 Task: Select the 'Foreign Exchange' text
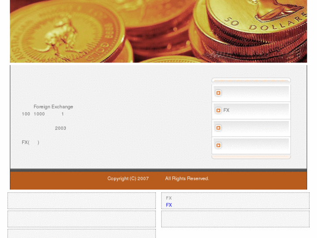pyautogui.click(x=53, y=107)
